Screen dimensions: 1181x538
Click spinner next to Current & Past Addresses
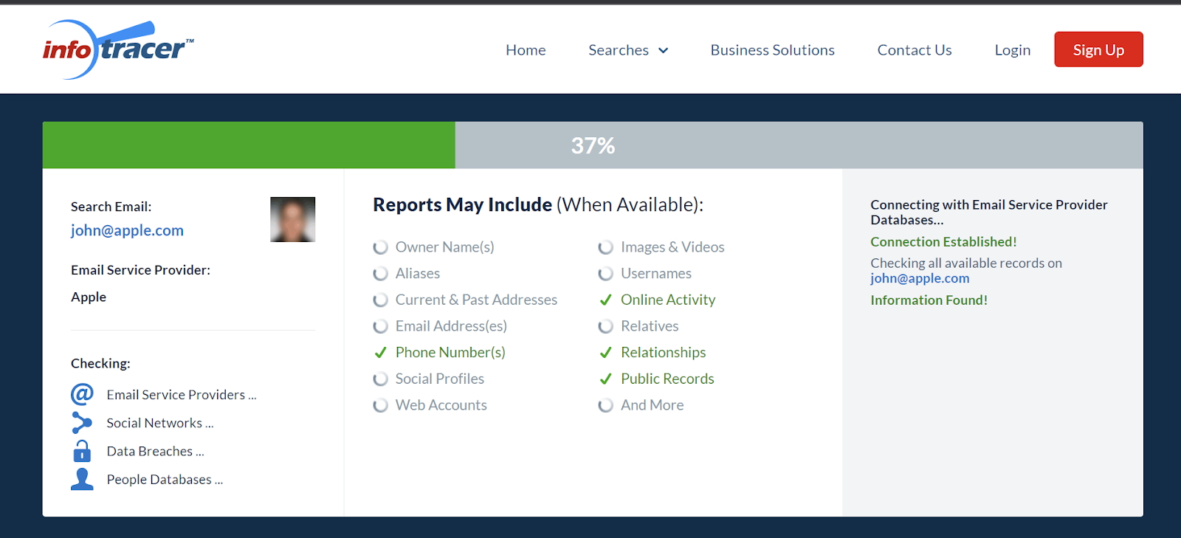click(x=380, y=300)
